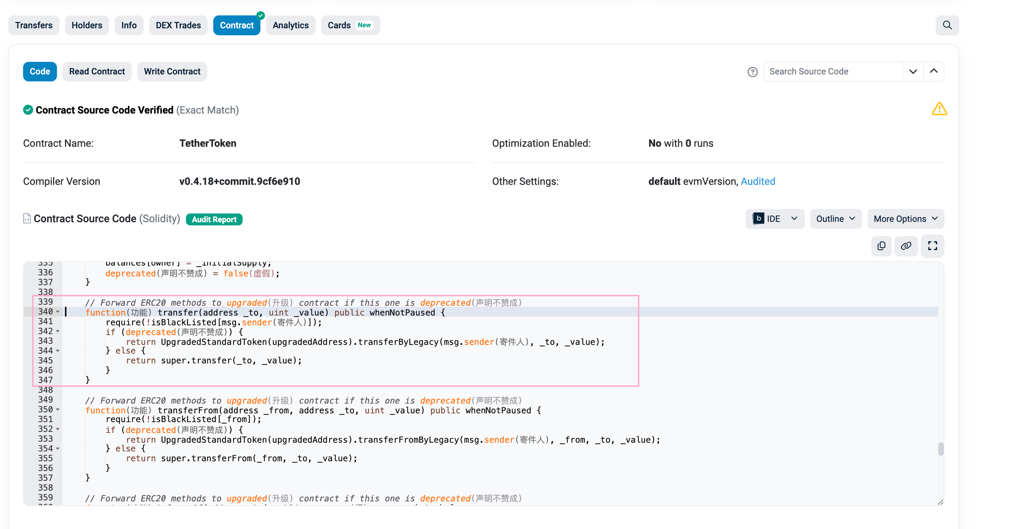Fold the else block at line 344
Image resolution: width=1027 pixels, height=529 pixels.
click(58, 351)
